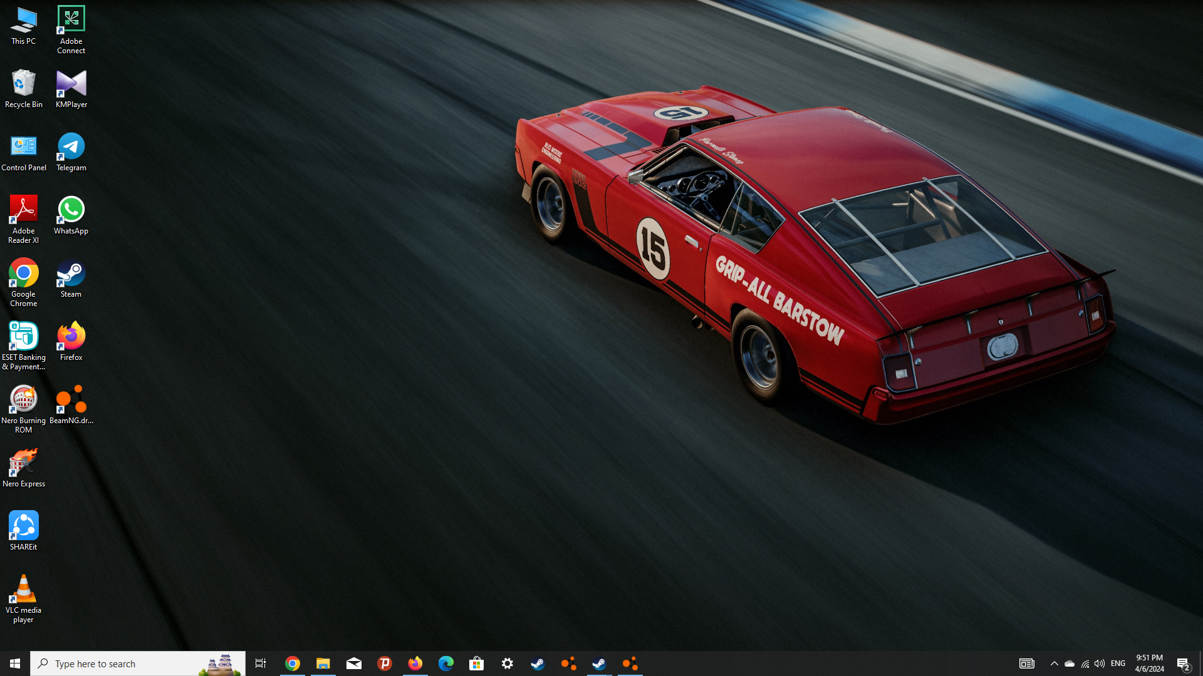1203x676 pixels.
Task: Select the Steam desktop shortcut
Action: pos(71,279)
